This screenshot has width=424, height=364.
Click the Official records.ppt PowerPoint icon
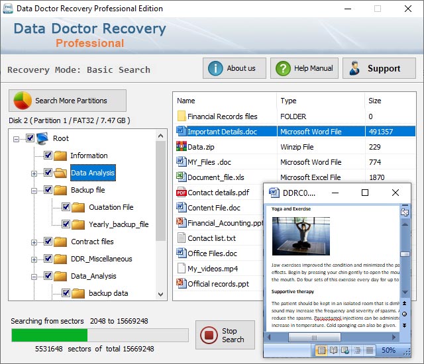coord(181,283)
